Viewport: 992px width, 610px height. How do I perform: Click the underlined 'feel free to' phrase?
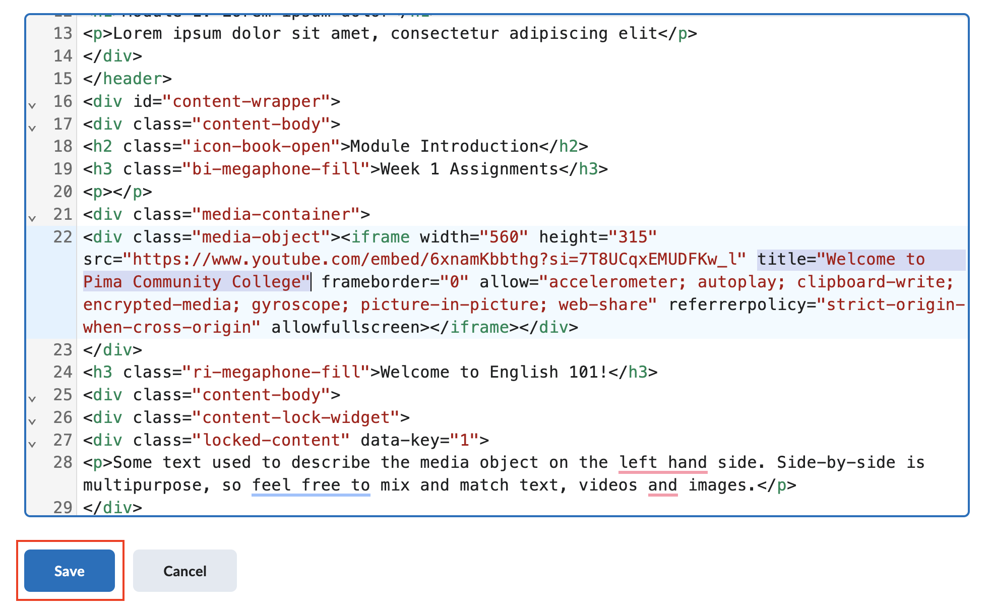point(311,485)
